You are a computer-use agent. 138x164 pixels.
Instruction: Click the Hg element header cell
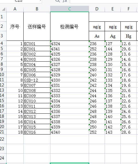point(128,36)
